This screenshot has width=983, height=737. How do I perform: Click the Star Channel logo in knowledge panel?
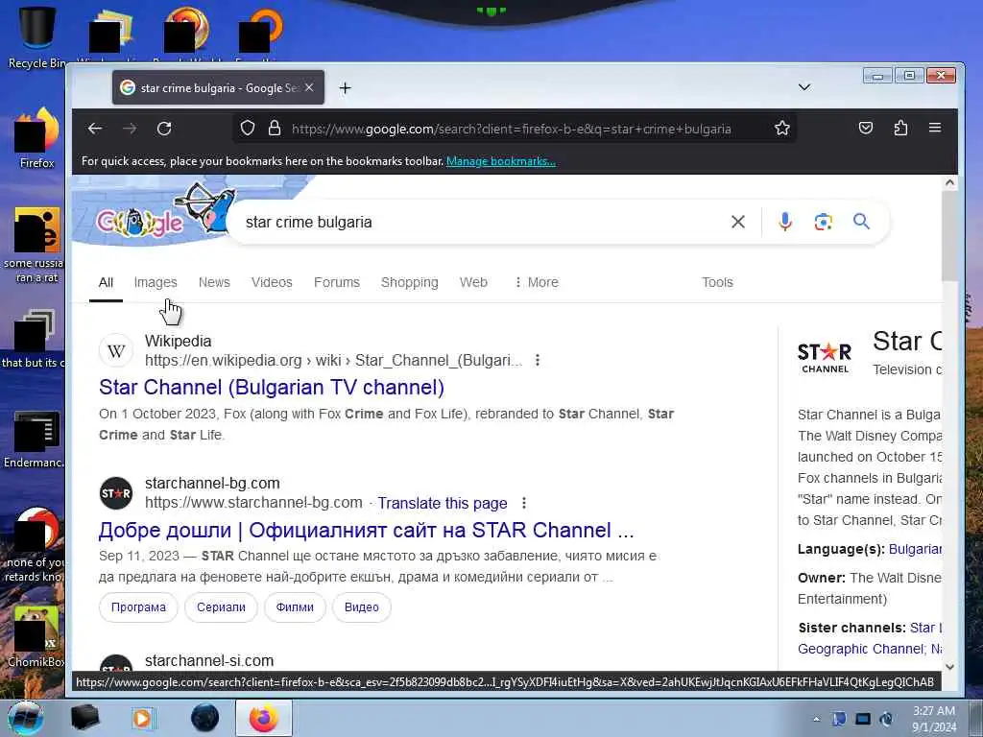(x=825, y=357)
